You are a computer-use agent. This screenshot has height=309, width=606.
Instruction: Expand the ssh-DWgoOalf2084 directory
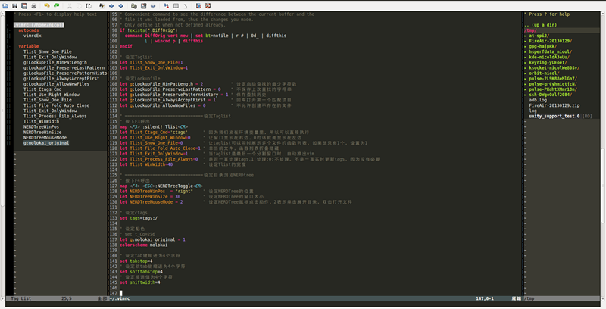pyautogui.click(x=554, y=93)
